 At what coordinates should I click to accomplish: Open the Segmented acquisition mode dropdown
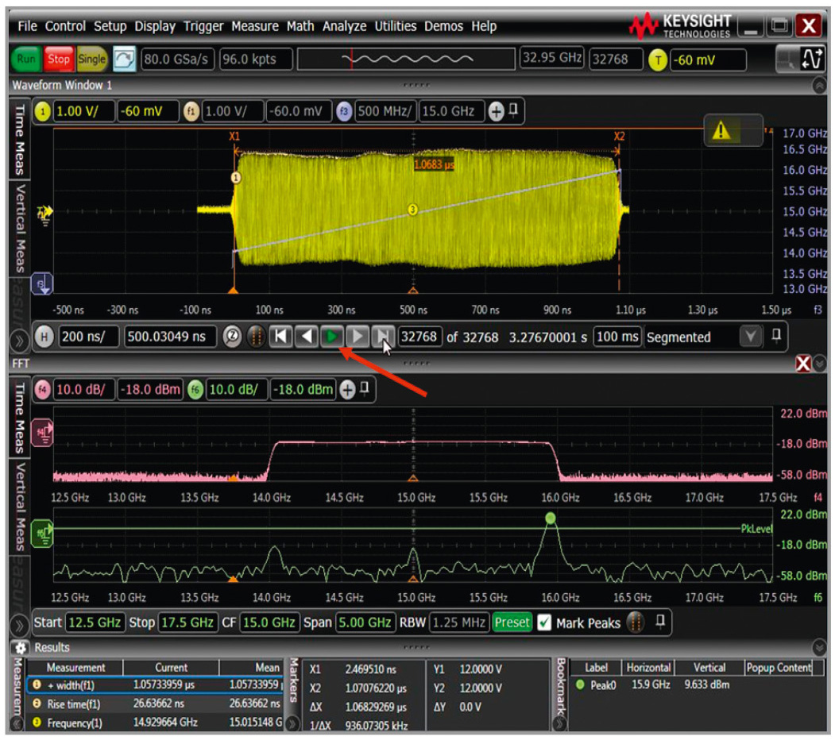click(x=750, y=337)
